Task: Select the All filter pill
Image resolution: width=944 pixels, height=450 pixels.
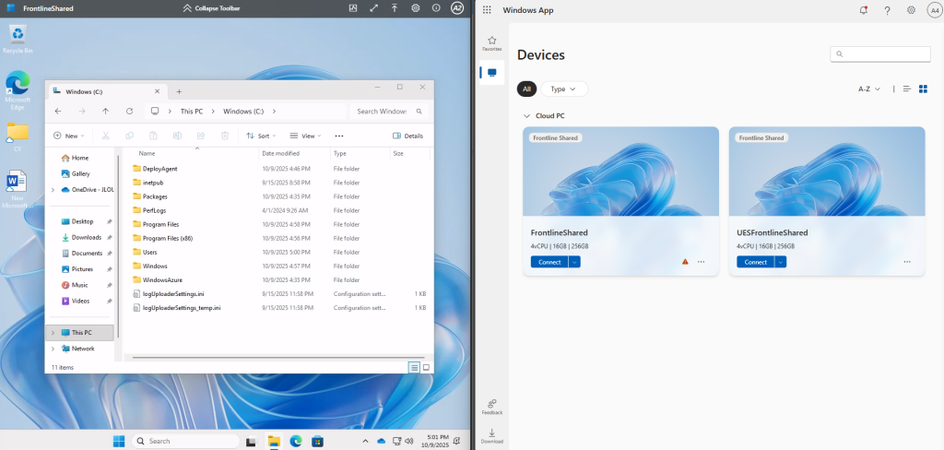Action: pyautogui.click(x=526, y=89)
